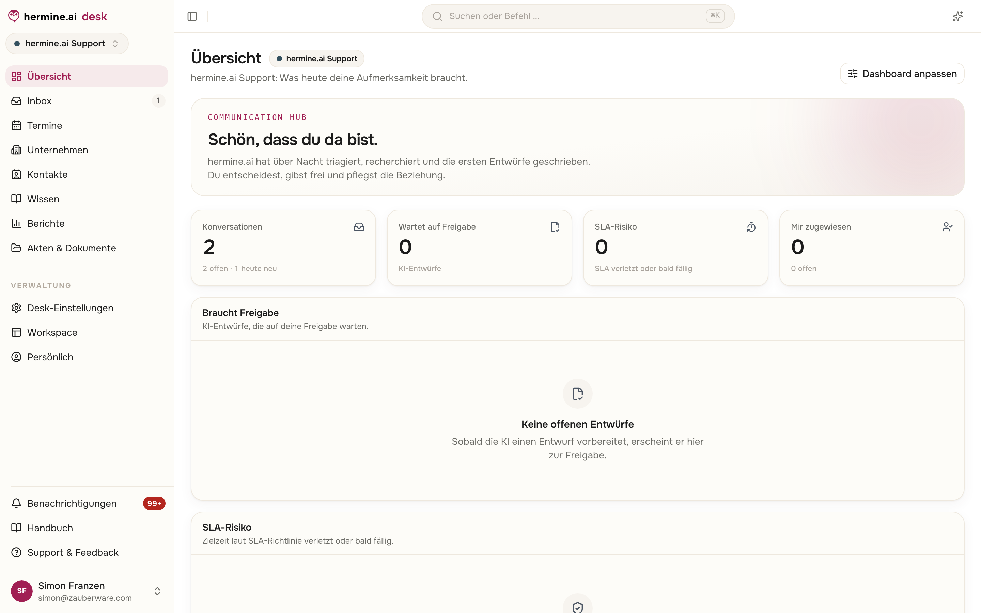
Task: Click the Wissen book icon
Action: [x=16, y=199]
